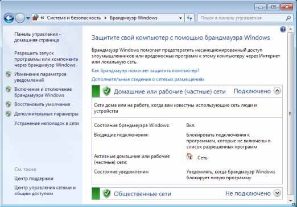
Task: Open 'Включение и отключение брандмауэра Windows'
Action: coord(43,92)
